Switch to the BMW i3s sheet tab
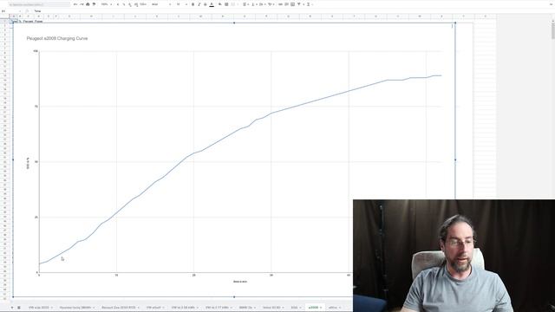This screenshot has height=312, width=555. [245, 308]
